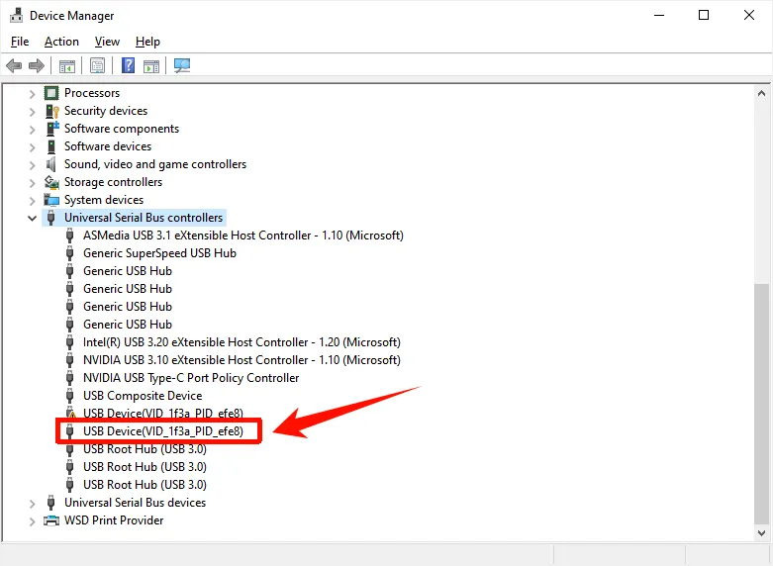Click the USB Composite Device plug icon
This screenshot has height=566, width=773.
pyautogui.click(x=69, y=396)
